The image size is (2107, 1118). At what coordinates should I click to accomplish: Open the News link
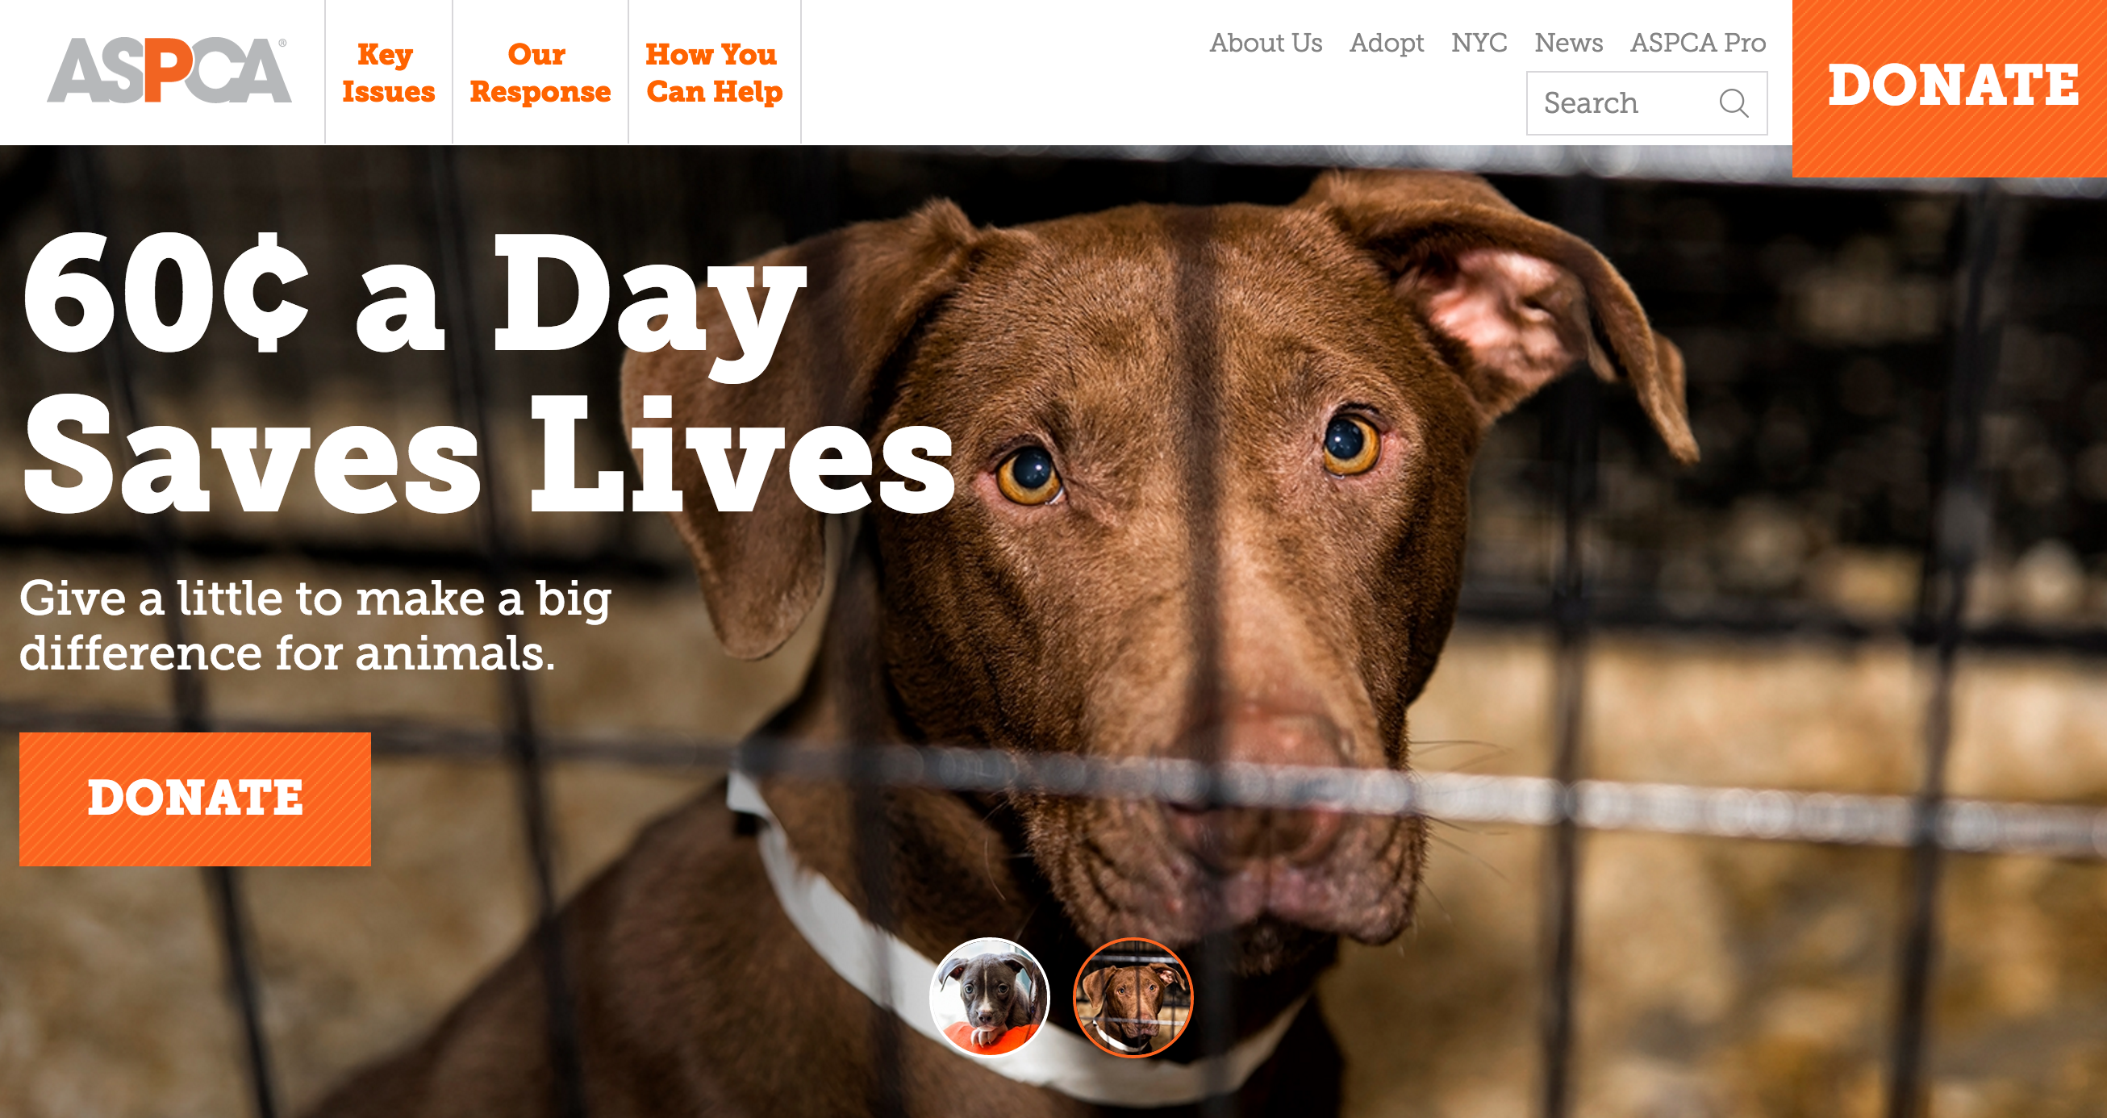pyautogui.click(x=1568, y=43)
